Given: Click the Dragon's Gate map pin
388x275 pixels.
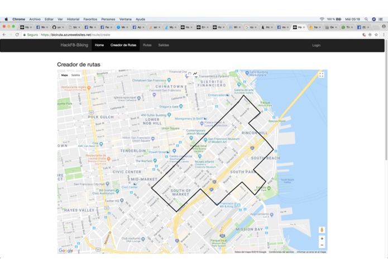Looking at the screenshot, I should [x=181, y=106].
